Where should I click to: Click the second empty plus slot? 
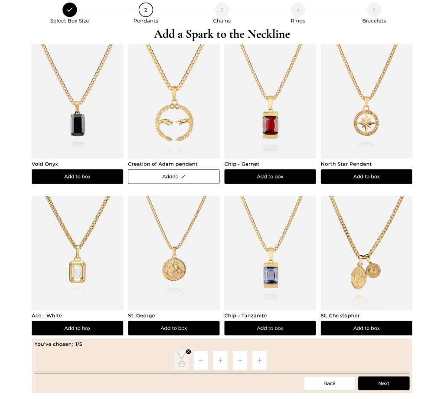point(220,360)
